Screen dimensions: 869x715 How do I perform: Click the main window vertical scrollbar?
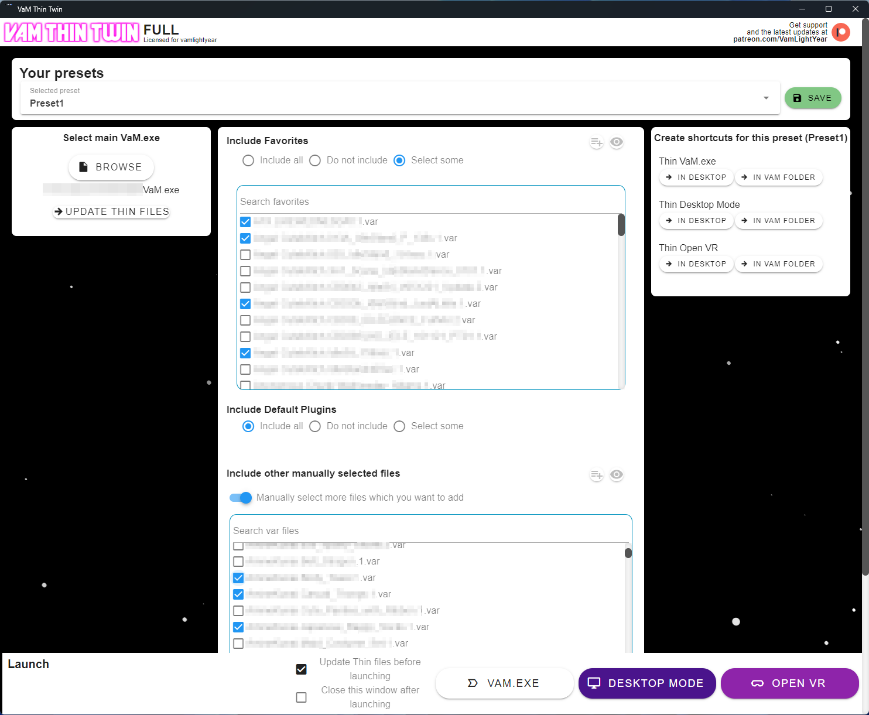pos(865,296)
